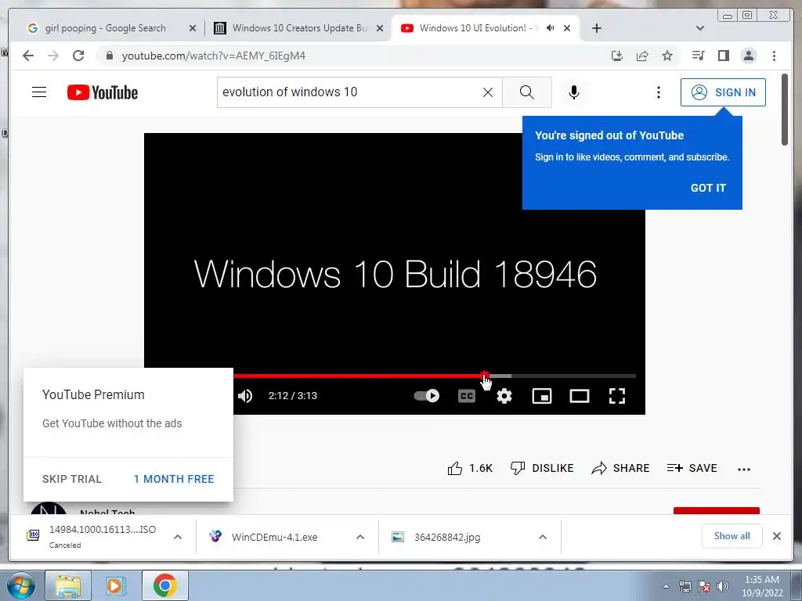The height and width of the screenshot is (601, 802).
Task: Open Chrome side panel
Action: (723, 56)
